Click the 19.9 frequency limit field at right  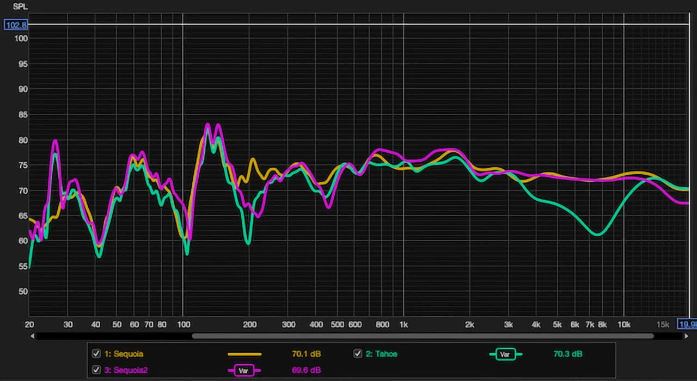point(687,324)
